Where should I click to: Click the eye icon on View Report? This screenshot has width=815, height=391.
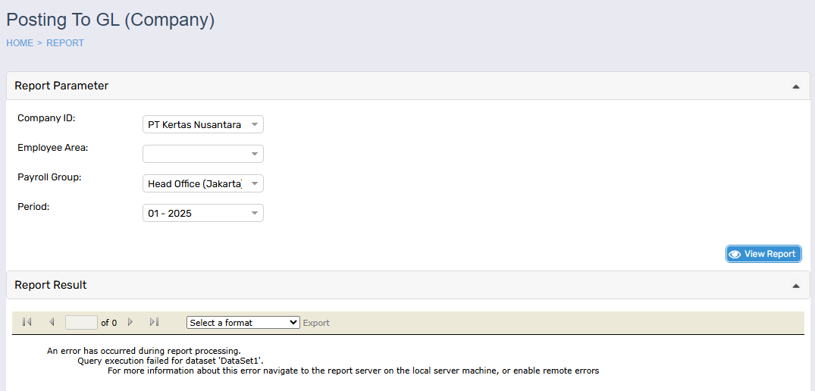pyautogui.click(x=735, y=255)
